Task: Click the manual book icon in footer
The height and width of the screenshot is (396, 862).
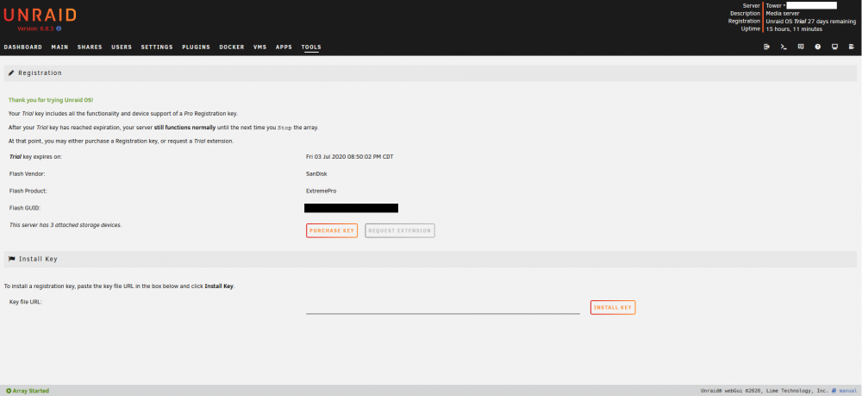Action: coord(834,391)
